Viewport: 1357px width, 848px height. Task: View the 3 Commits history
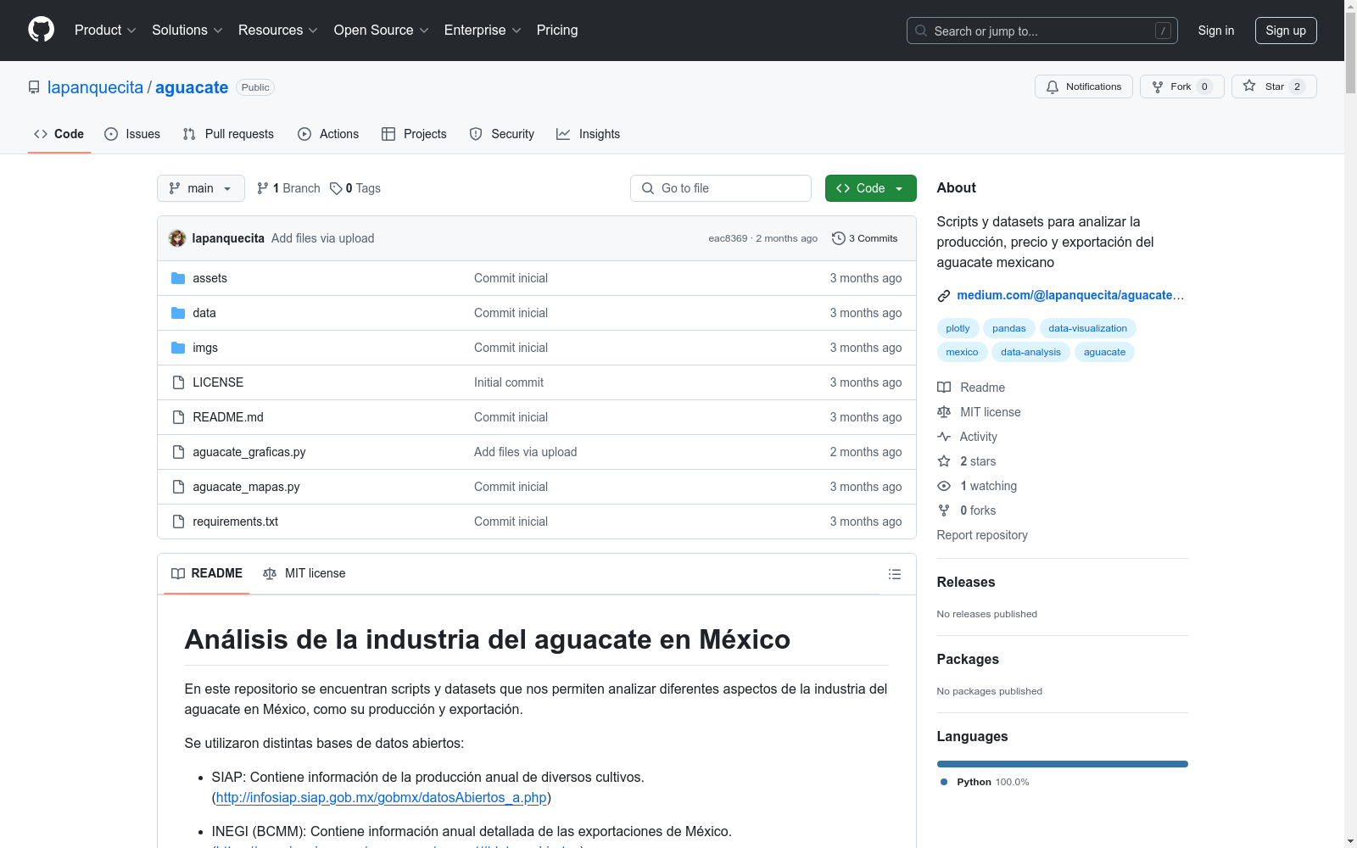[864, 238]
